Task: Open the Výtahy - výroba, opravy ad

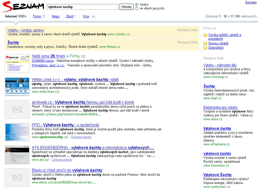Action: 26,30
